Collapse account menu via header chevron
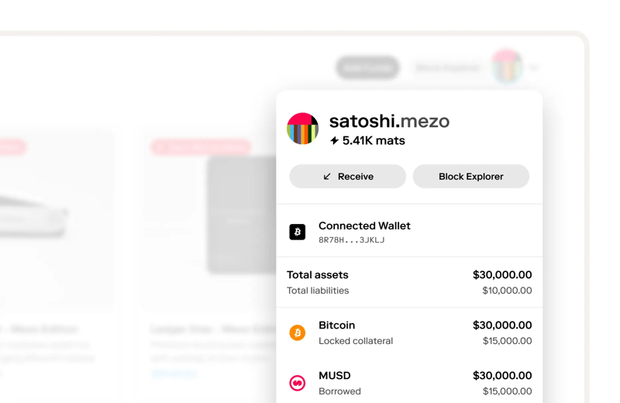Image resolution: width=620 pixels, height=403 pixels. [534, 68]
